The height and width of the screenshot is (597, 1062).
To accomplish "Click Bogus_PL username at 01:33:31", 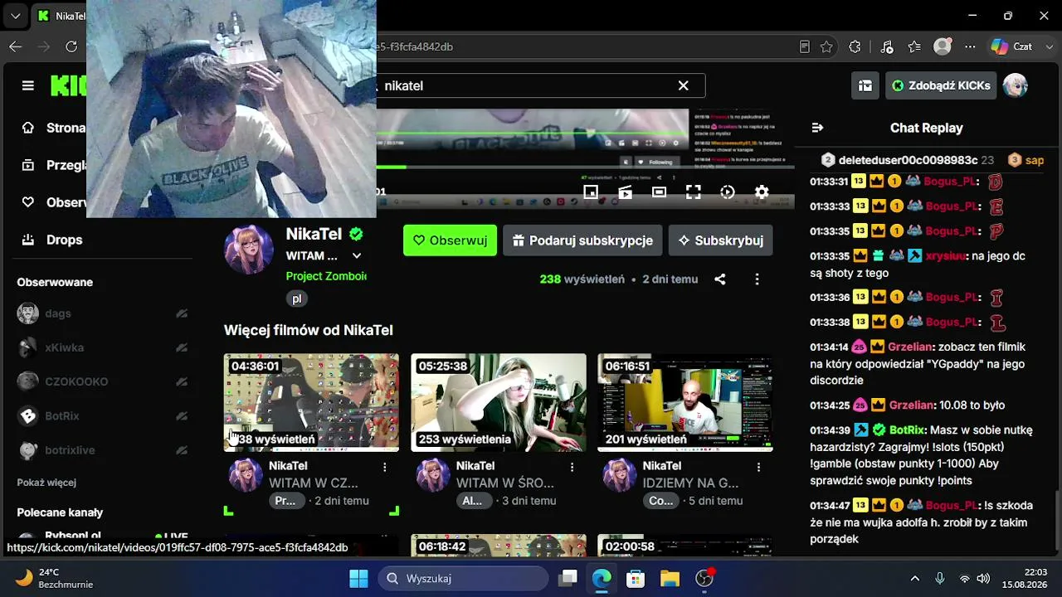I will pyautogui.click(x=952, y=182).
